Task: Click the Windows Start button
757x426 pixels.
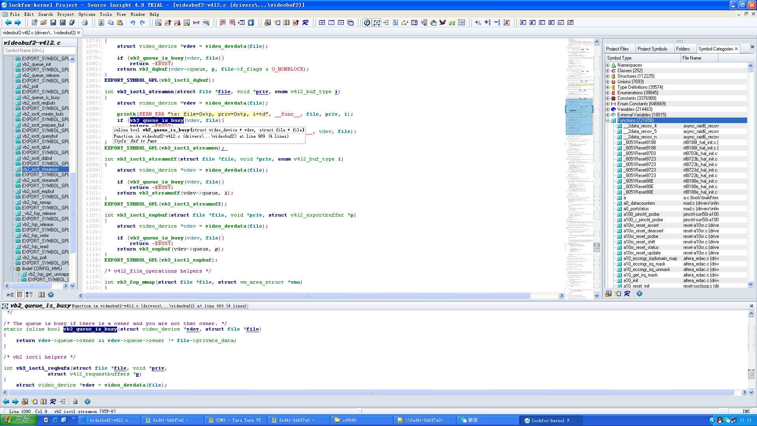Action: pos(19,420)
